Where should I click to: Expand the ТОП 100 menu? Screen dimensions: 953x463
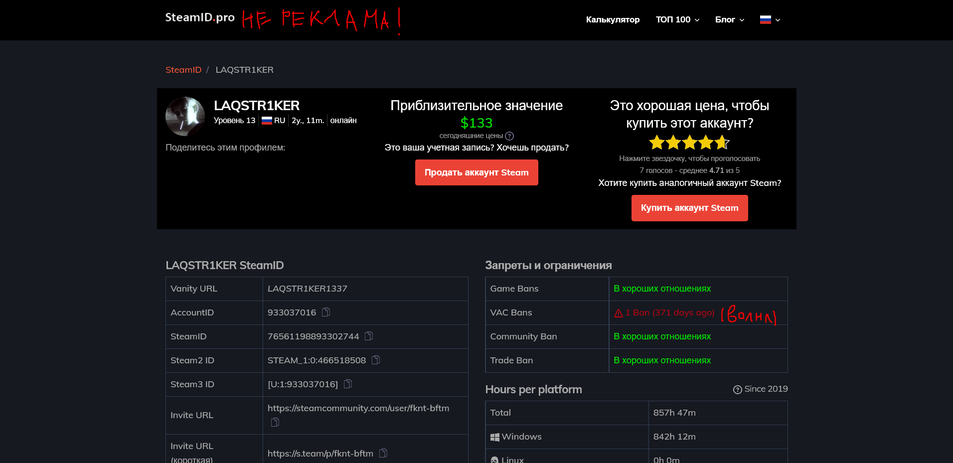678,20
